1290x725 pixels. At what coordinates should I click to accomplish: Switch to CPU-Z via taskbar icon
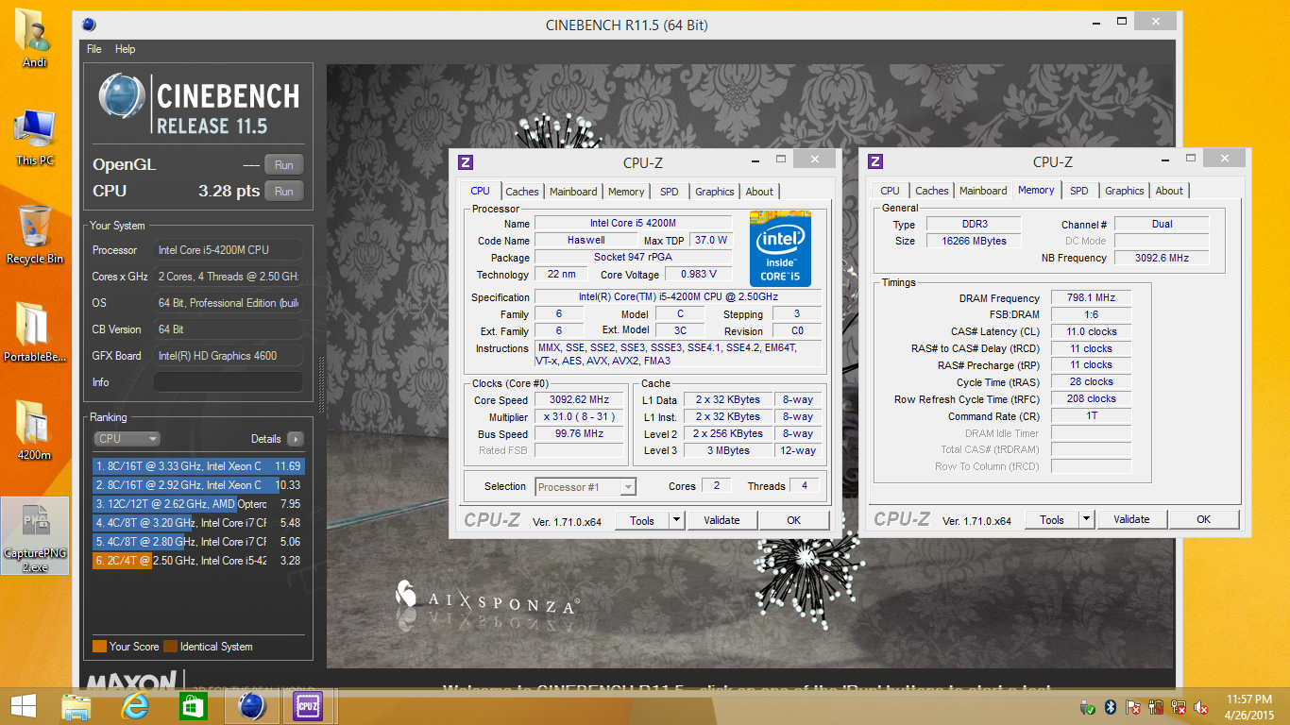tap(308, 706)
